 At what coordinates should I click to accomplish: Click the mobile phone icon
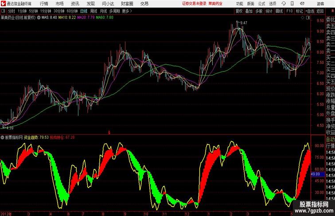(292, 4)
